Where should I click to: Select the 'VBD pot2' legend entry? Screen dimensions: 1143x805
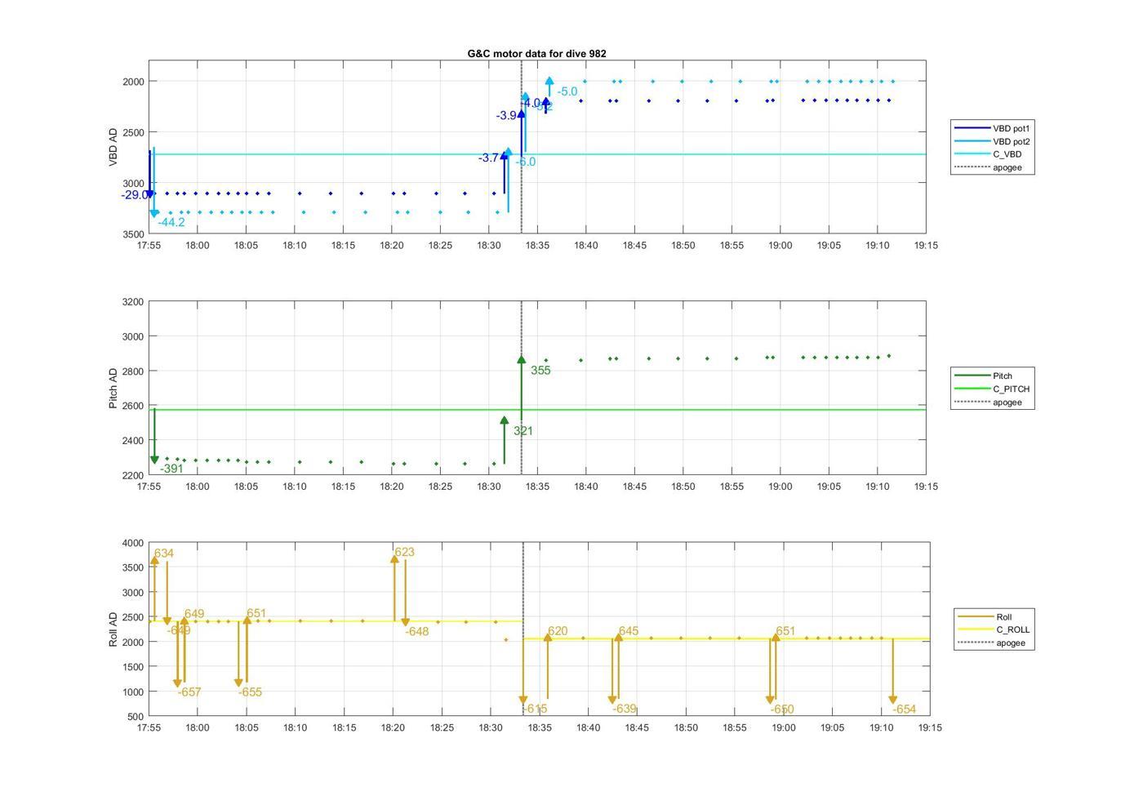[x=993, y=141]
